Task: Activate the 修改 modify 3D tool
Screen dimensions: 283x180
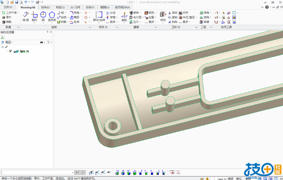Action: 163,17
